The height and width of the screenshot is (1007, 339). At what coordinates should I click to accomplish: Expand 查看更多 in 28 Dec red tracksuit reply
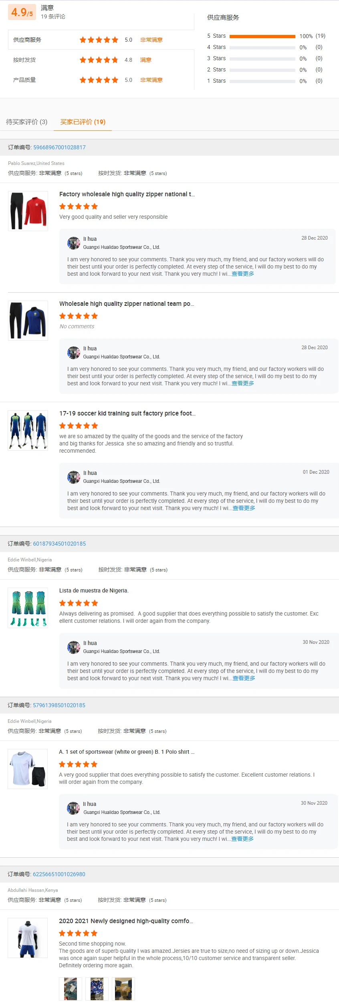(x=243, y=274)
